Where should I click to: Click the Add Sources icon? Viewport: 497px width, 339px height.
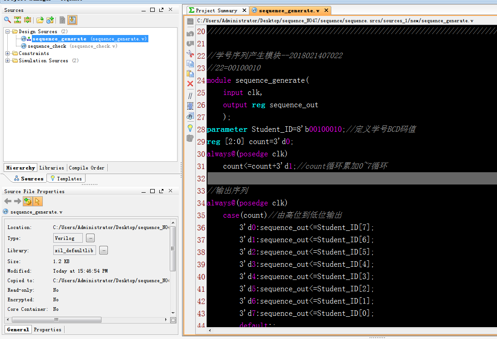(x=50, y=20)
